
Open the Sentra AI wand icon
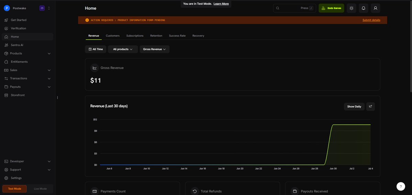click(6, 45)
